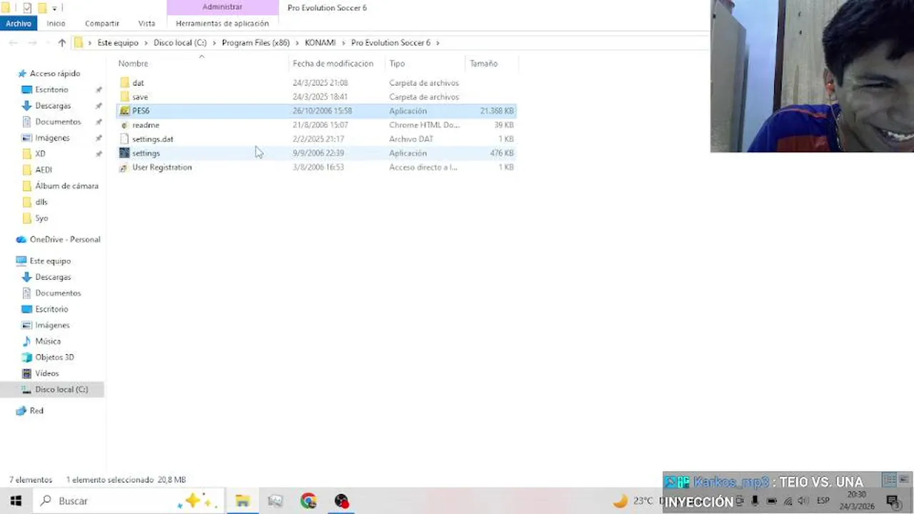Select the User Registration shortcut icon
The image size is (914, 514).
[x=124, y=167]
